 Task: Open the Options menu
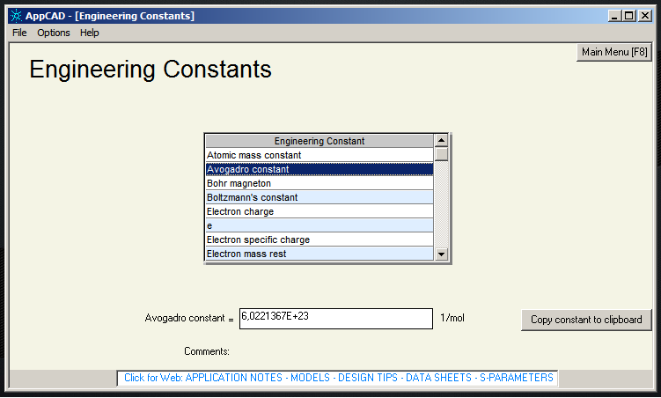click(53, 33)
